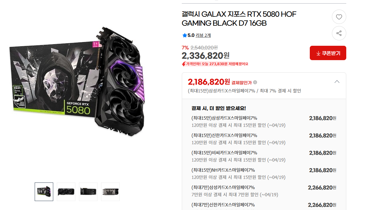Select fourth thumbnail of GPU side view
Image resolution: width=366 pixels, height=210 pixels.
[x=110, y=191]
